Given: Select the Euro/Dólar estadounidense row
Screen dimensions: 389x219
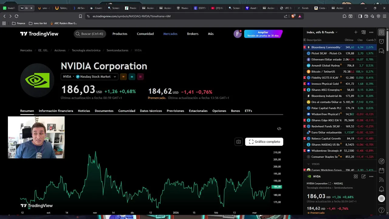Looking at the screenshot, I should coord(340,132).
